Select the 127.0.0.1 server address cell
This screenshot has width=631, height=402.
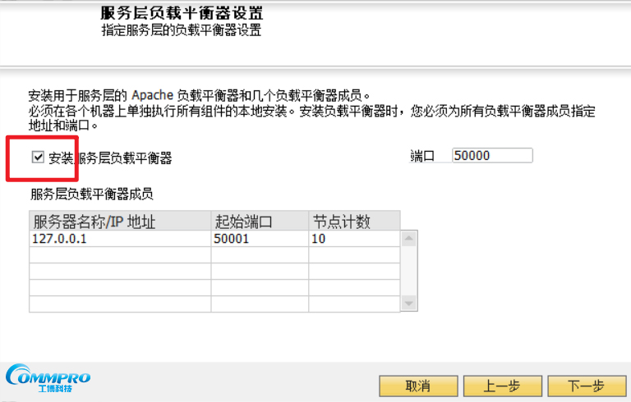[x=119, y=239]
